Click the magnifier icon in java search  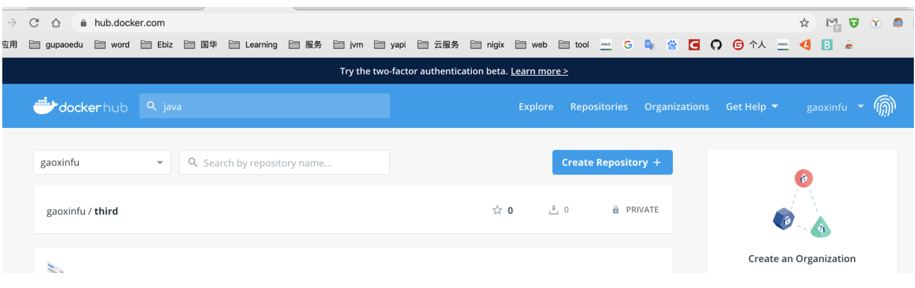click(152, 106)
